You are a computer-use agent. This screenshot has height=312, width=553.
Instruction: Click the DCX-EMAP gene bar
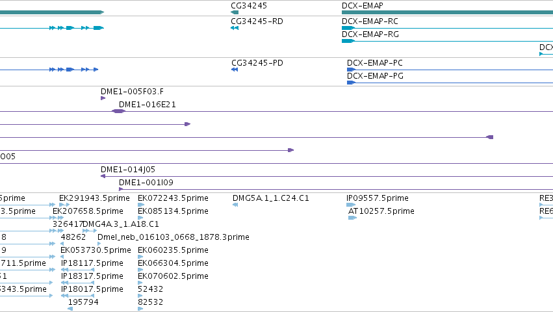447,12
